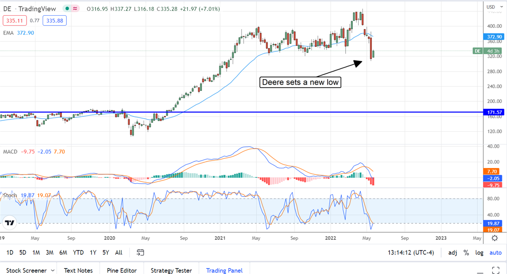Toggle log scale mode
507x274 pixels.
point(479,252)
